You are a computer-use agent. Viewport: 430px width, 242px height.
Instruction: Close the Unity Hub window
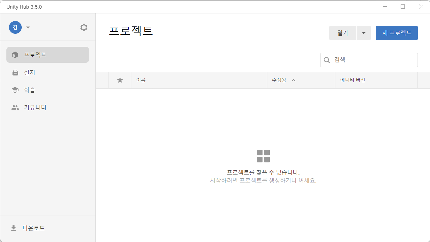point(421,7)
